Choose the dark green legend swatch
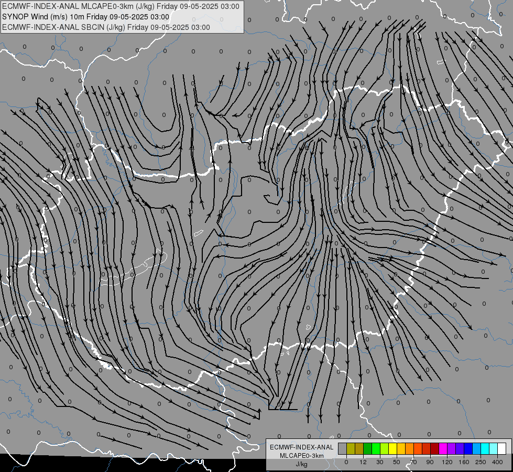This screenshot has height=472, width=513. click(x=367, y=448)
